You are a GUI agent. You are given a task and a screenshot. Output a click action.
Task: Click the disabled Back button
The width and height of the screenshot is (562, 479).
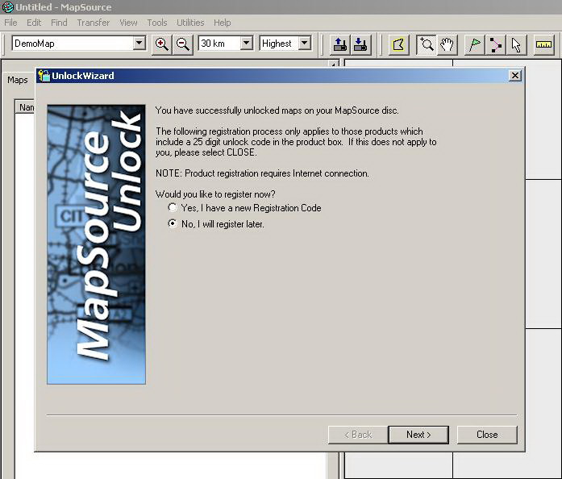[358, 435]
